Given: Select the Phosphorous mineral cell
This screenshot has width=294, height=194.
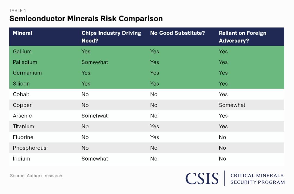Looking at the screenshot, I should [29, 148].
